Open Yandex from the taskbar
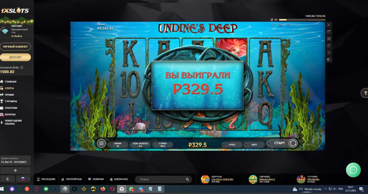The image size is (368, 194). 27,189
